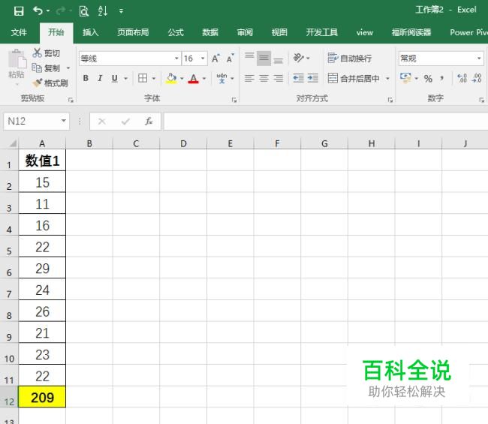
Task: Click the Decrease Font Size icon
Action: (x=230, y=59)
